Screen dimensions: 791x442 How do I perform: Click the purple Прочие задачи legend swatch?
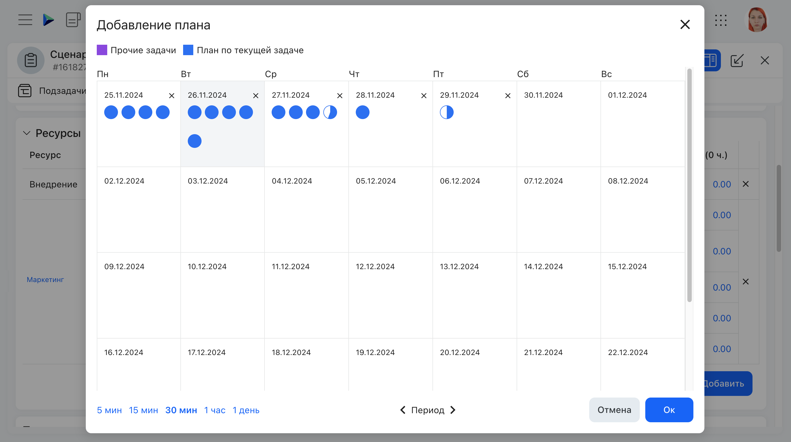102,50
